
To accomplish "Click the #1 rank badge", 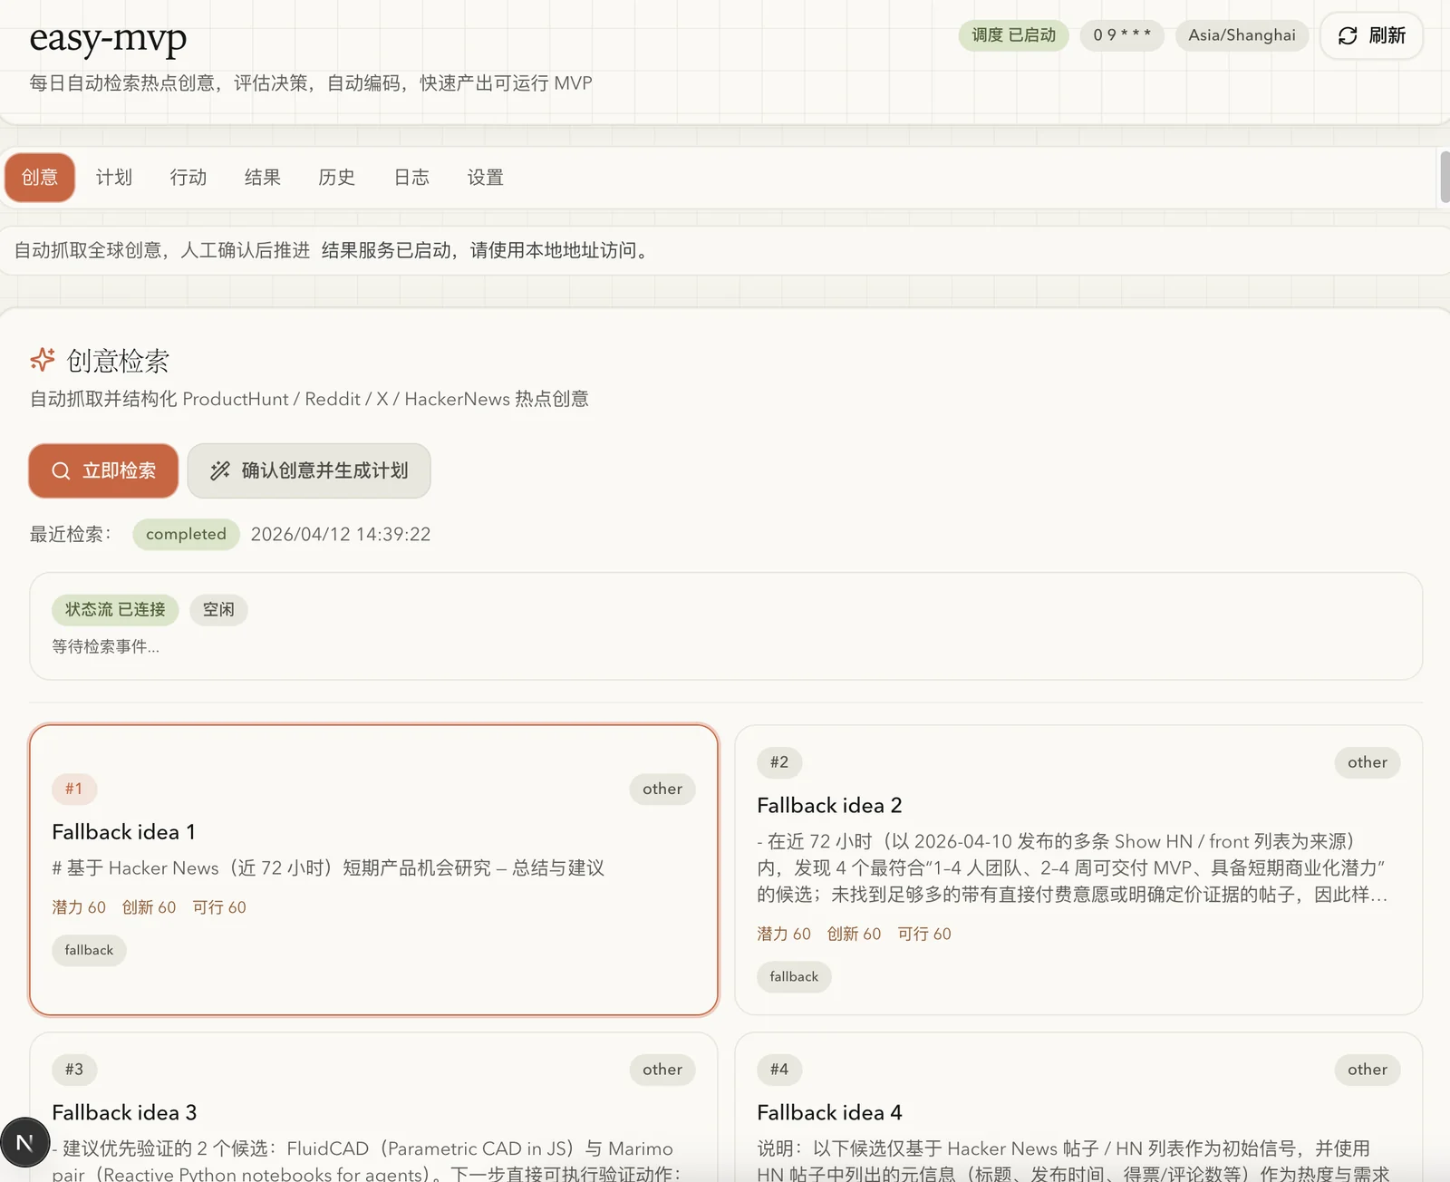I will [x=74, y=789].
